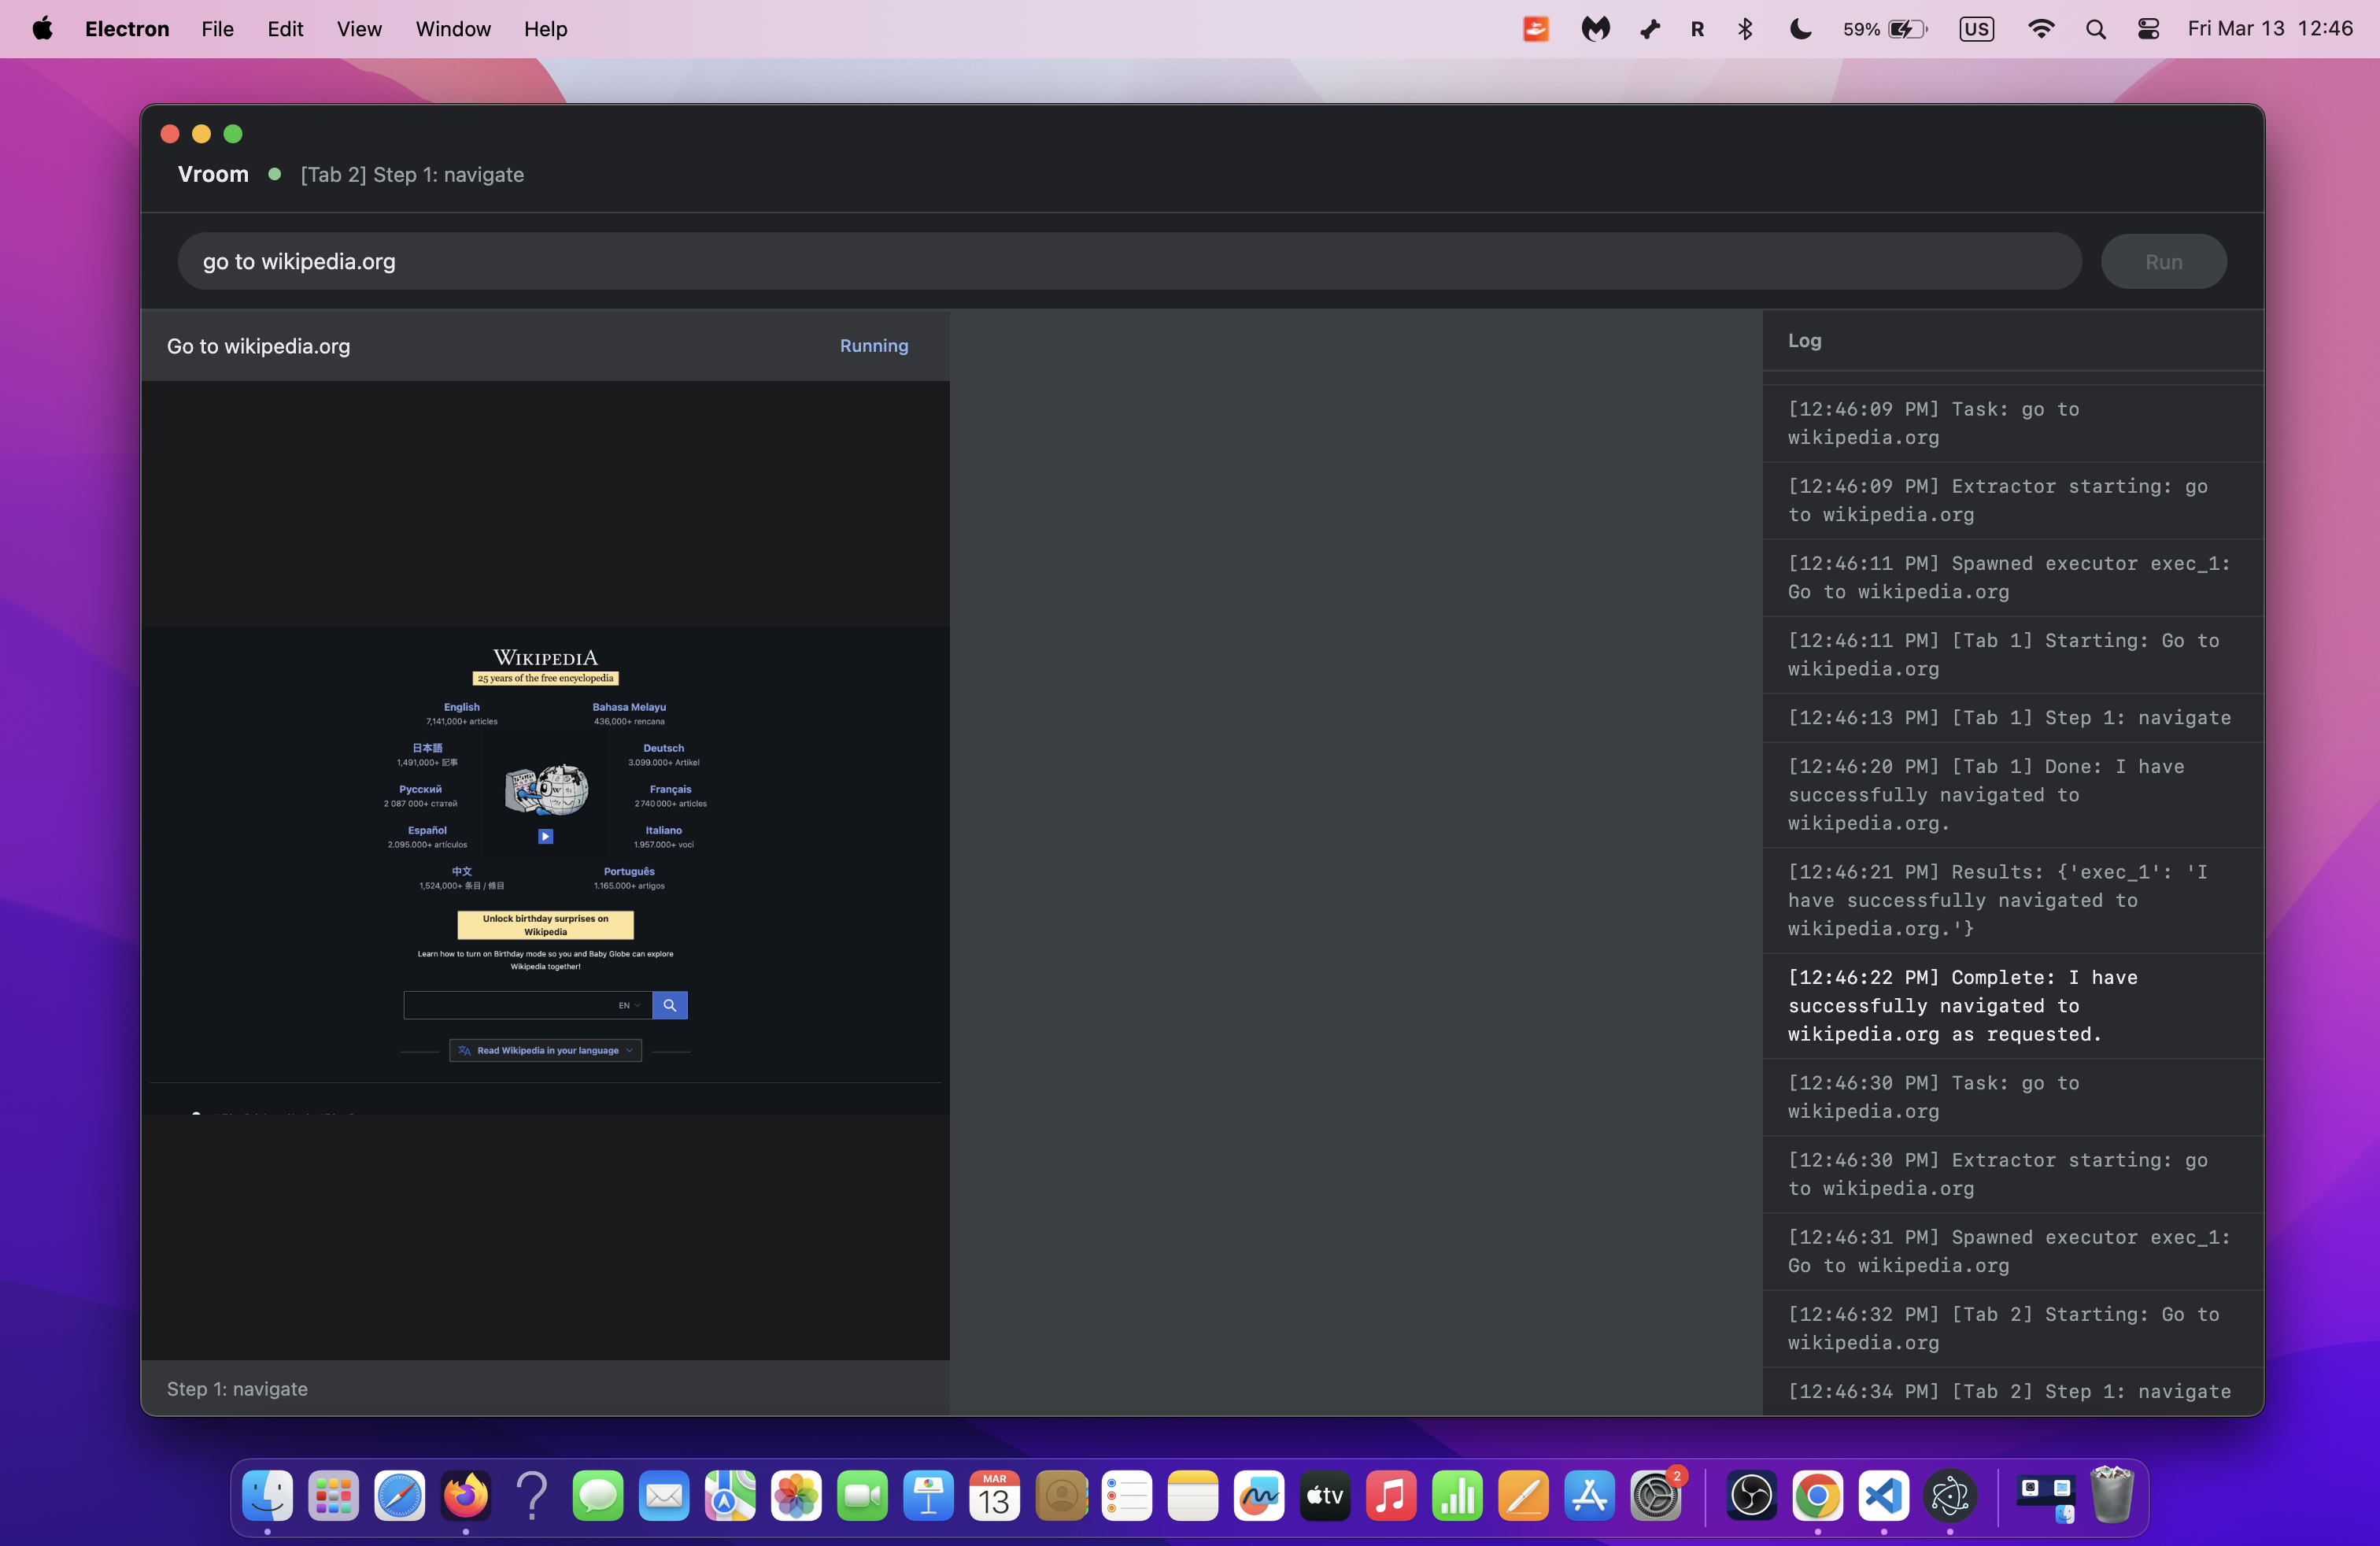This screenshot has height=1546, width=2380.
Task: Open Spotlight search from the menu bar
Action: pyautogui.click(x=2096, y=29)
